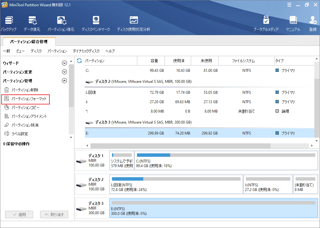
Task: Click パーティション削除 in the sidebar
Action: [25, 90]
